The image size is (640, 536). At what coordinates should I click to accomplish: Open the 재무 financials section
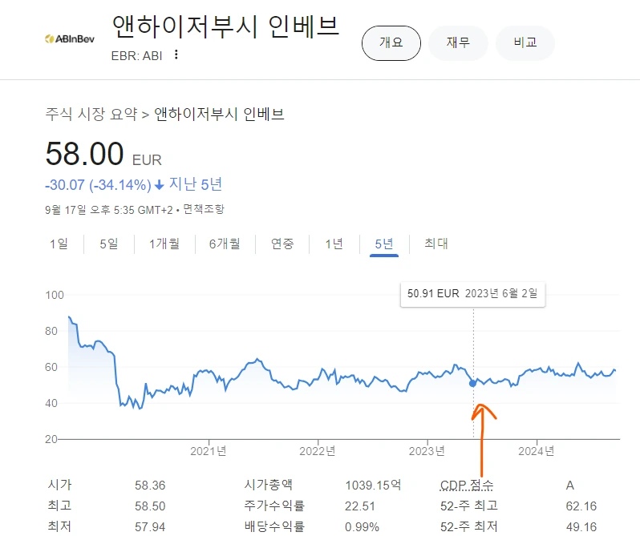tap(458, 42)
